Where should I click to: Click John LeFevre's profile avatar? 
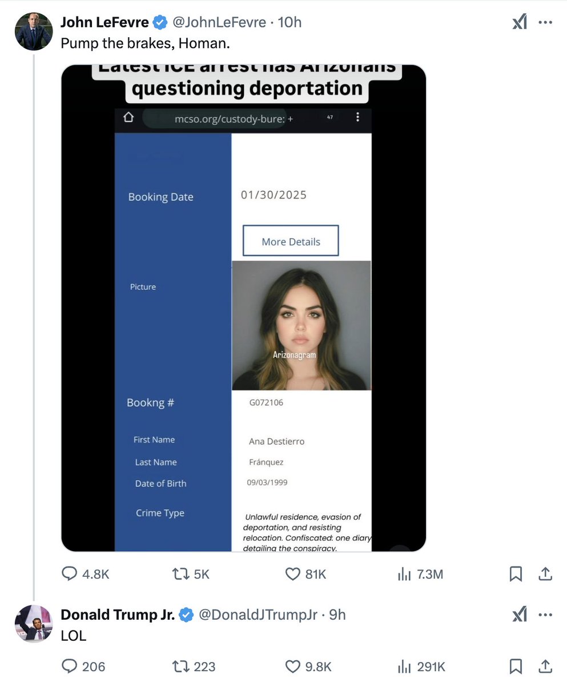click(x=34, y=31)
